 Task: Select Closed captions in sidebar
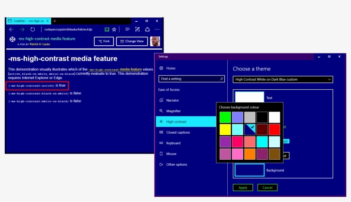coord(178,132)
